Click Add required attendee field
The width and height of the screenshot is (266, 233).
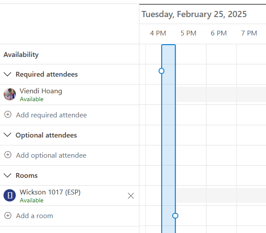(x=51, y=115)
